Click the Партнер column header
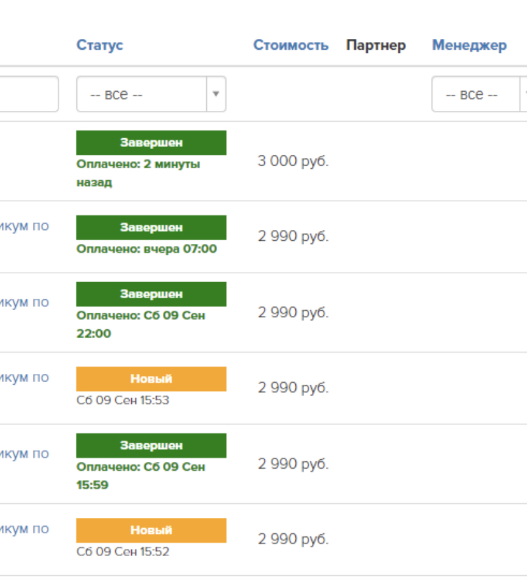The width and height of the screenshot is (527, 579). (376, 45)
